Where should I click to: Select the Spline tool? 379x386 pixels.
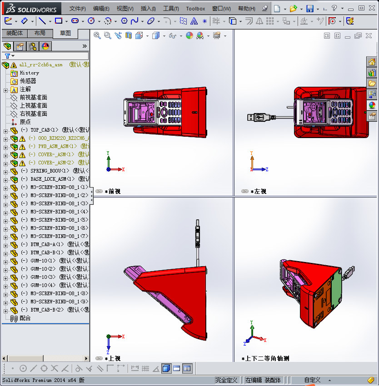tap(135, 21)
